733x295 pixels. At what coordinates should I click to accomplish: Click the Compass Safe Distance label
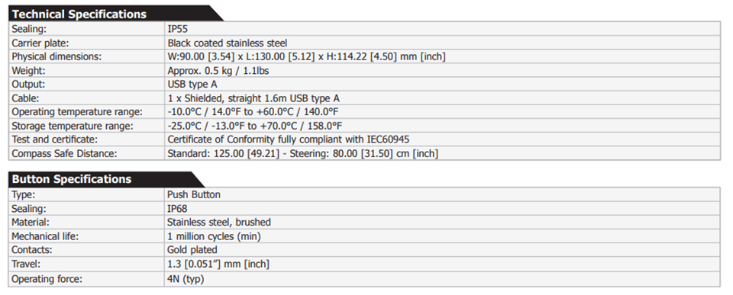pyautogui.click(x=64, y=153)
